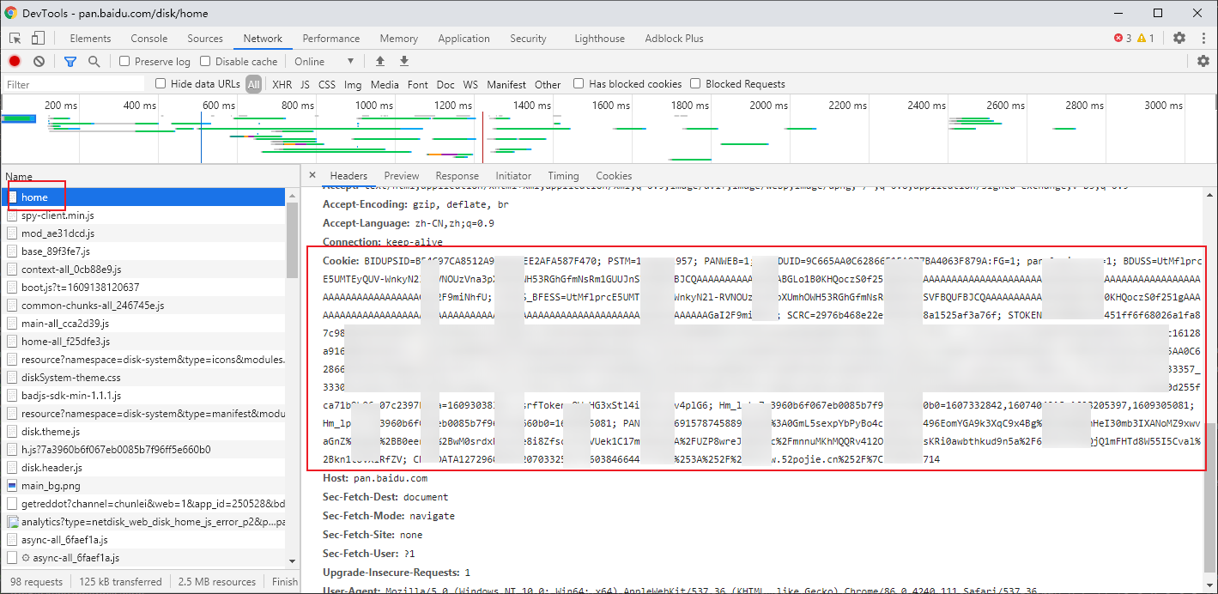This screenshot has width=1218, height=594.
Task: Select badjs-sdk-min-1.1.1.js request
Action: pos(143,395)
